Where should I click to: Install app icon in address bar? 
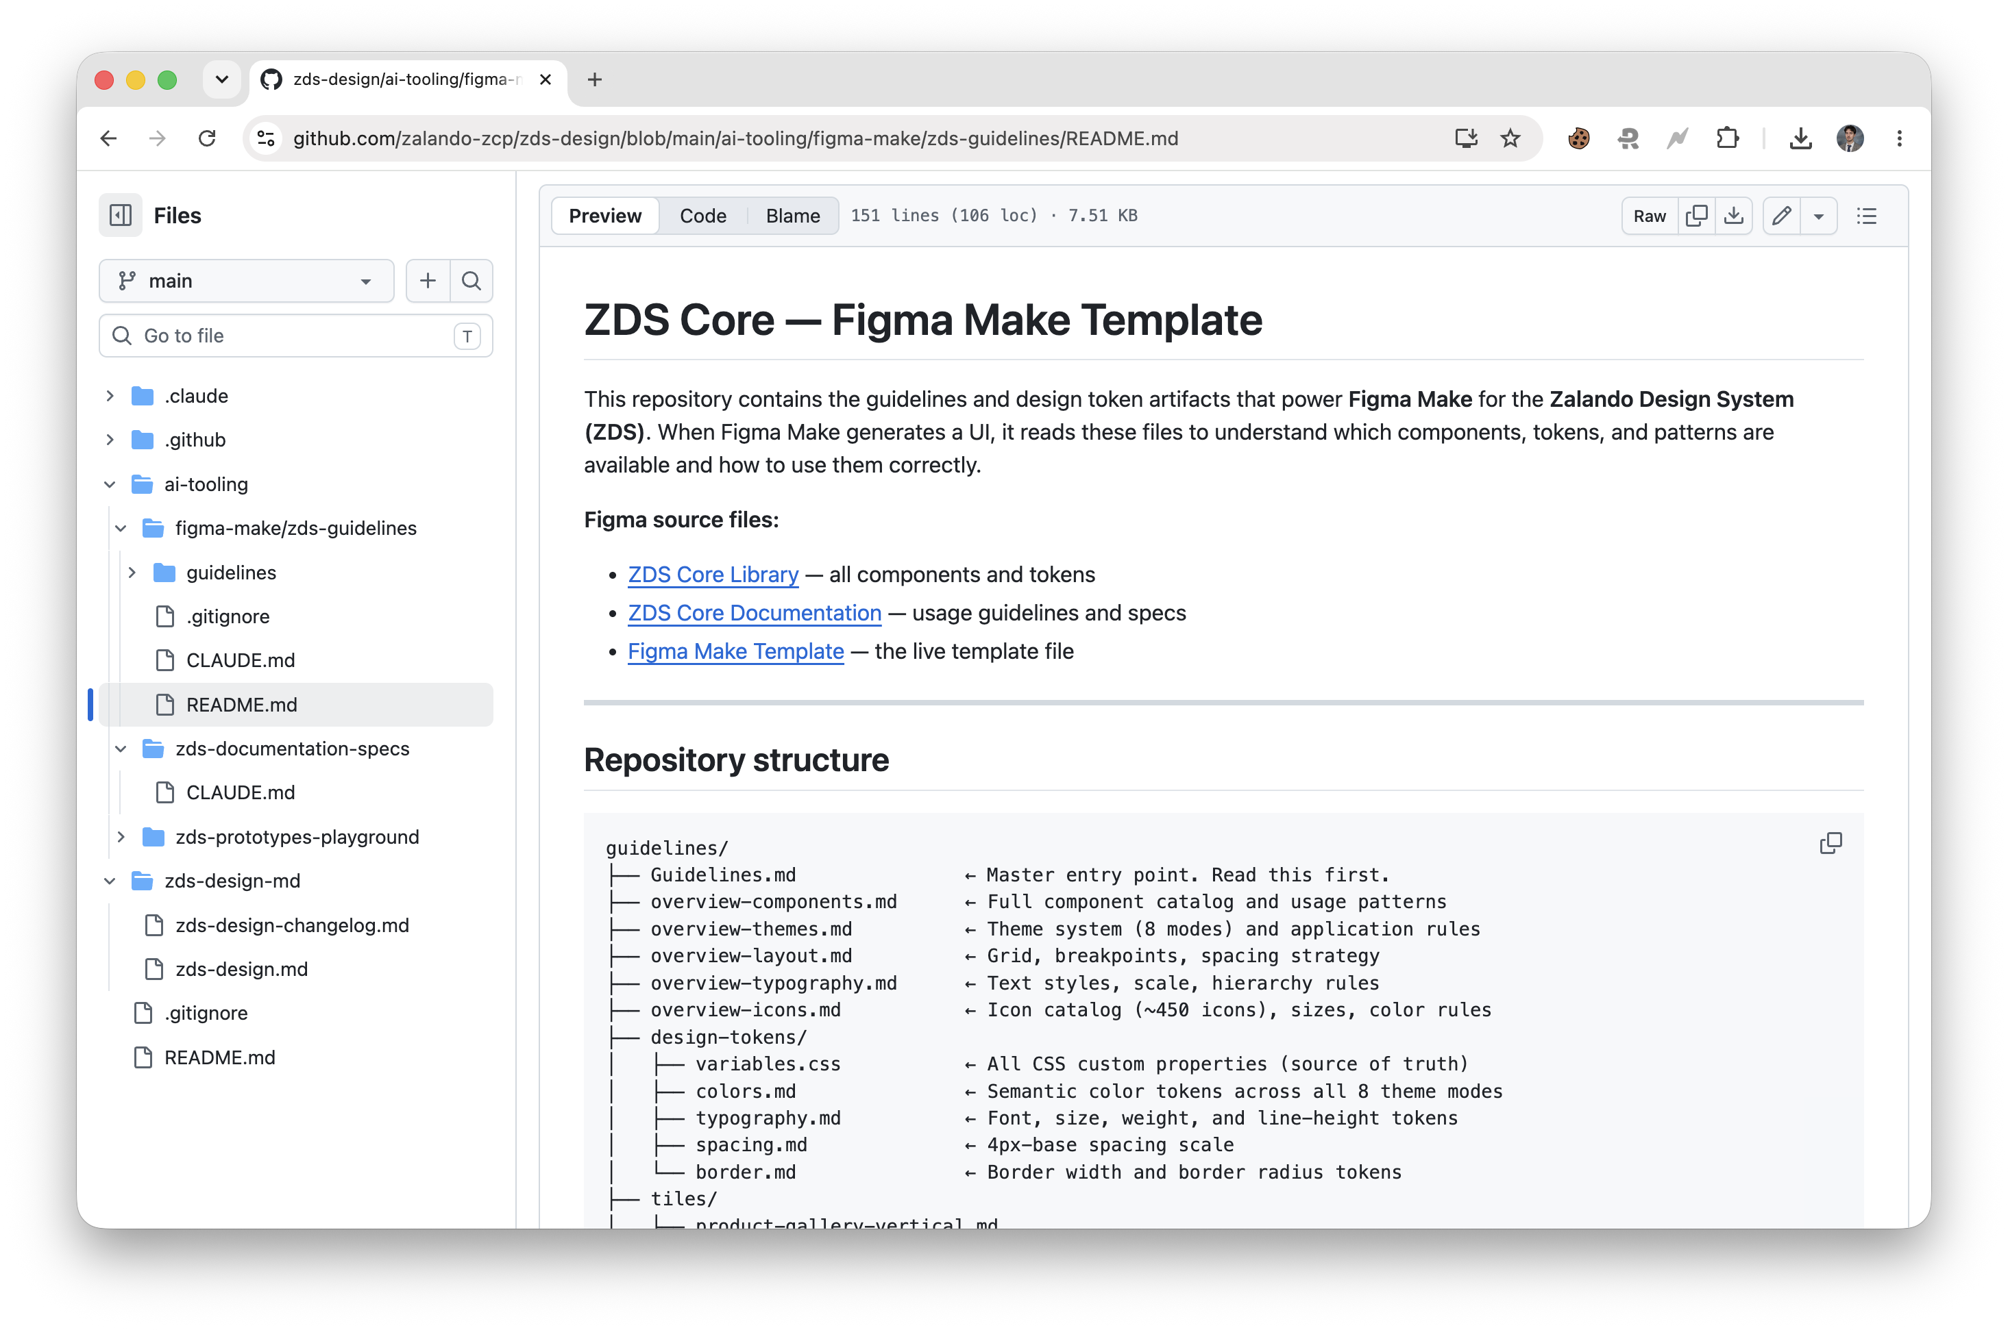pyautogui.click(x=1466, y=138)
